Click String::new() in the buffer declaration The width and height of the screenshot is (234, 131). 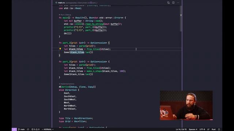[x=94, y=21]
